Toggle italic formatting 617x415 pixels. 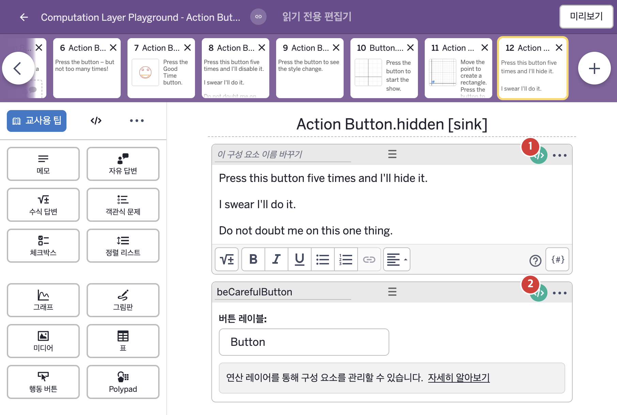pyautogui.click(x=276, y=259)
